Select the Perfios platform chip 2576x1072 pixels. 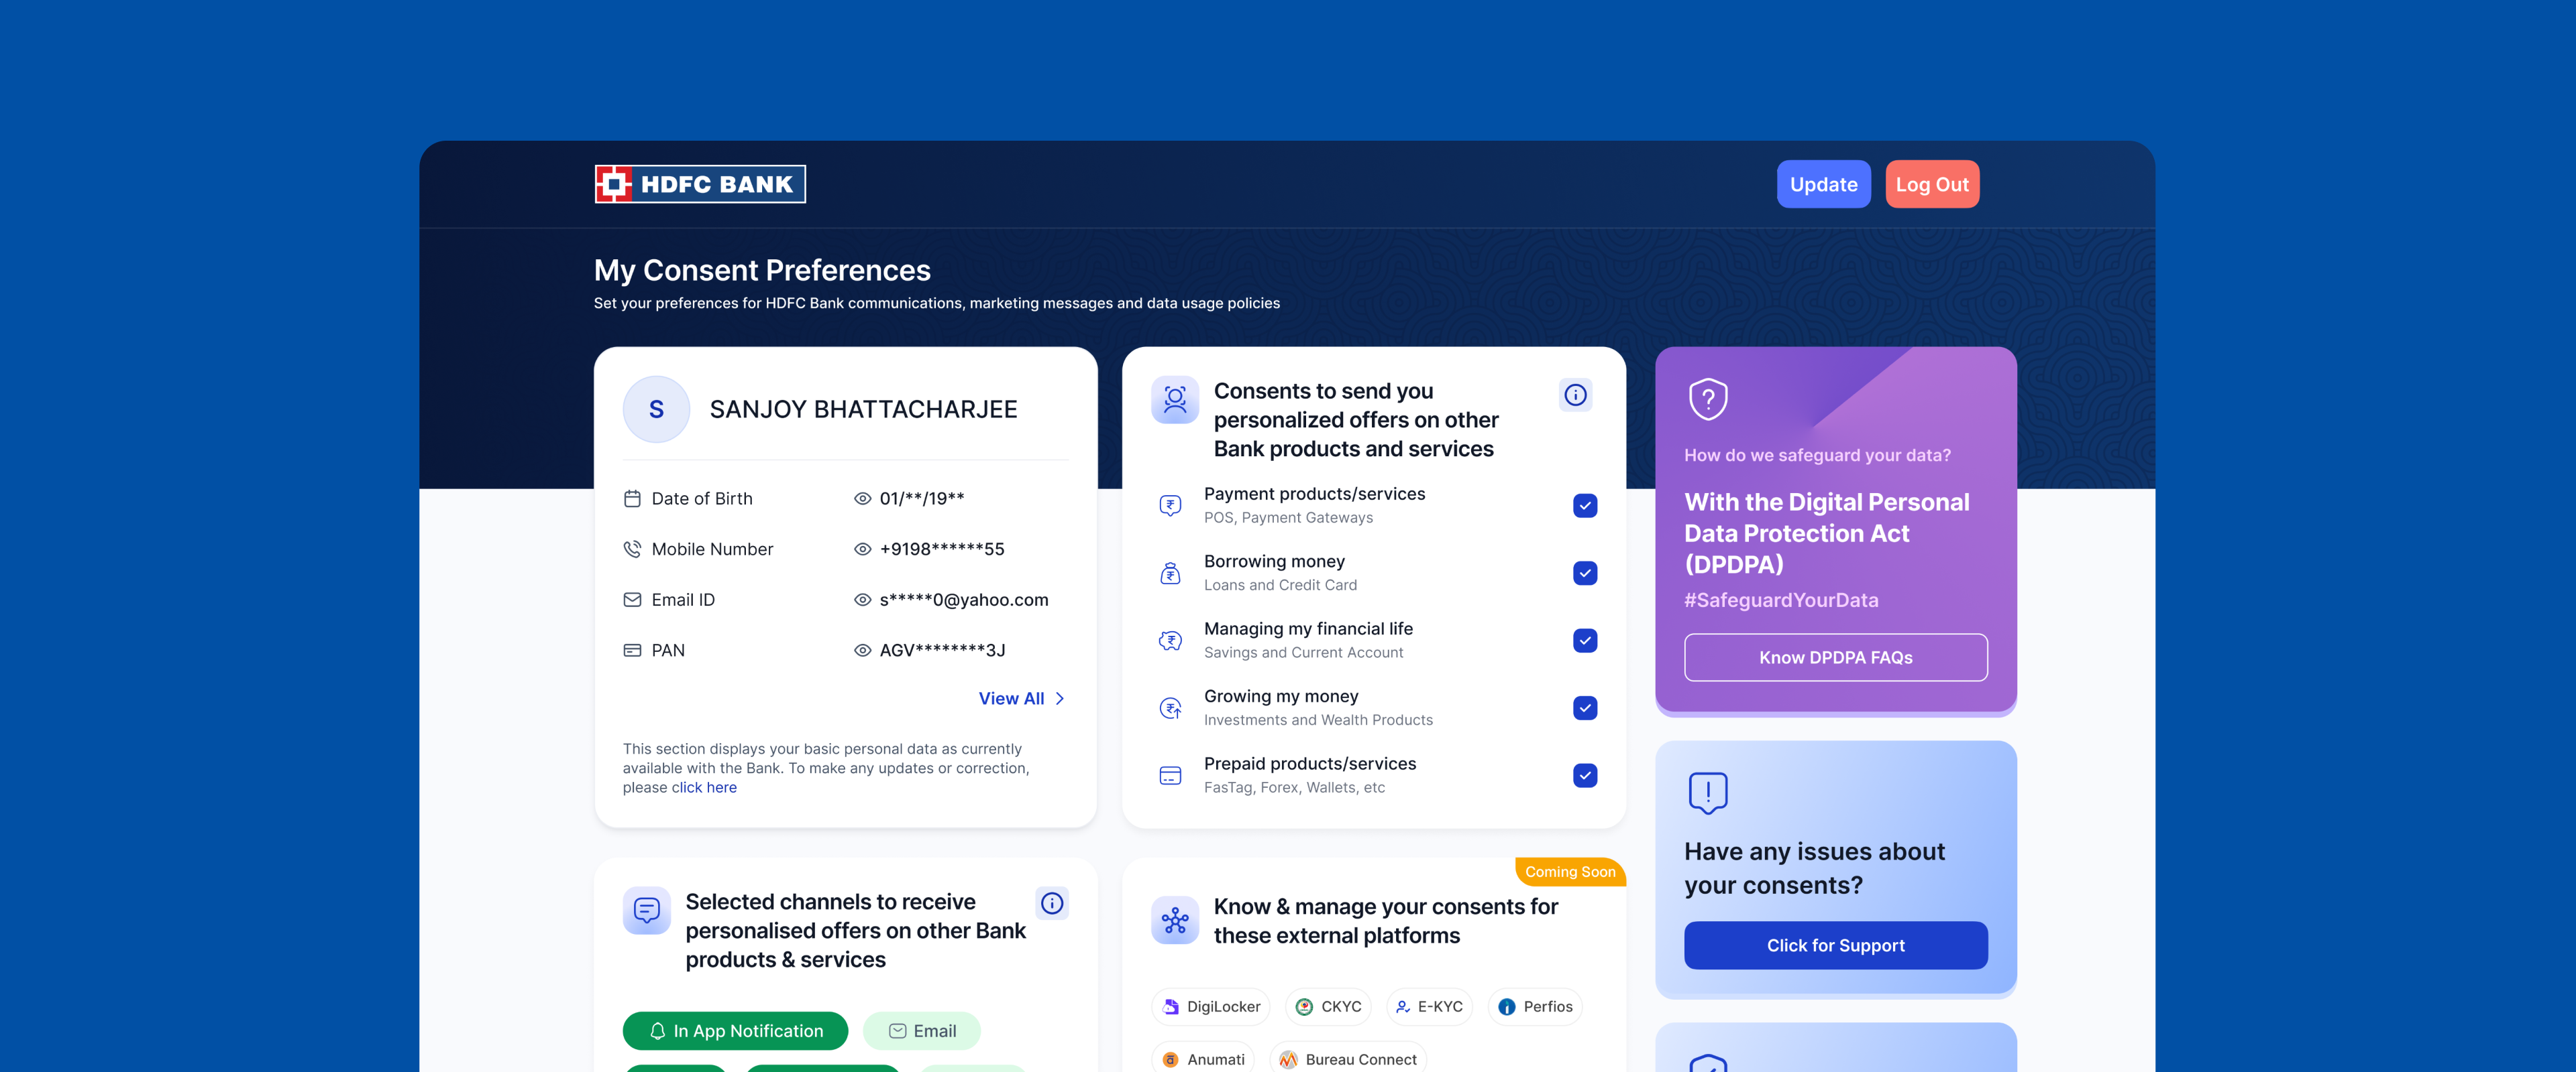click(1535, 1007)
